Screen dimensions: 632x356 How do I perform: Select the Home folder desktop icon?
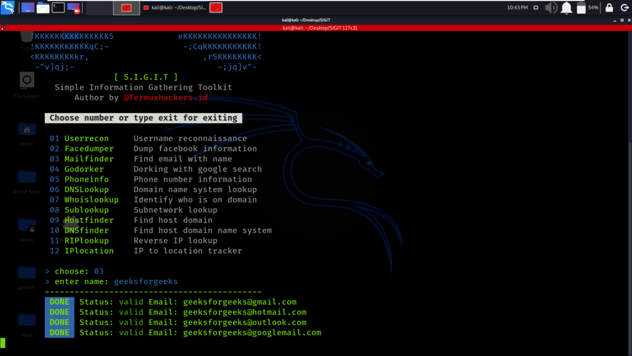click(27, 134)
